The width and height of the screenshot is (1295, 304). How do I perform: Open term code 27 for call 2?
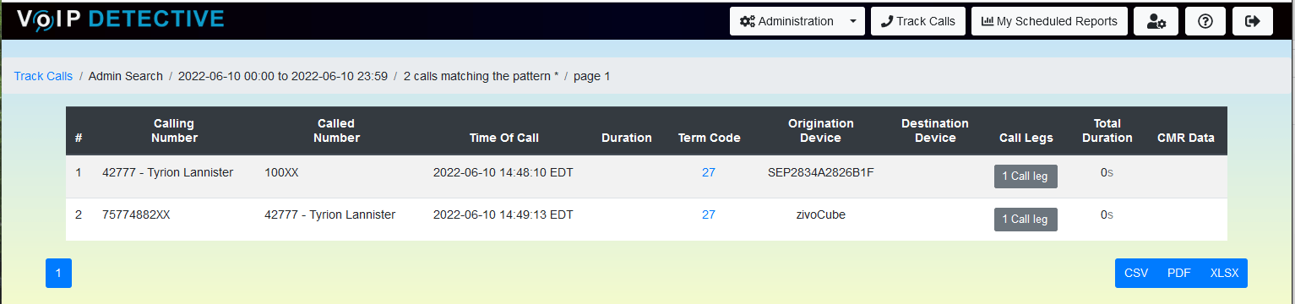point(708,214)
